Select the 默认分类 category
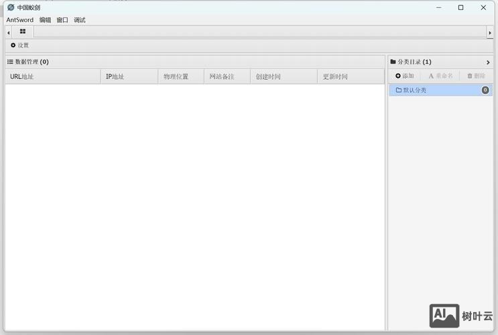This screenshot has width=498, height=335. coord(415,90)
